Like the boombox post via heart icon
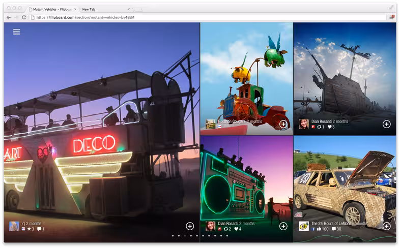This screenshot has height=248, width=400. click(236, 229)
